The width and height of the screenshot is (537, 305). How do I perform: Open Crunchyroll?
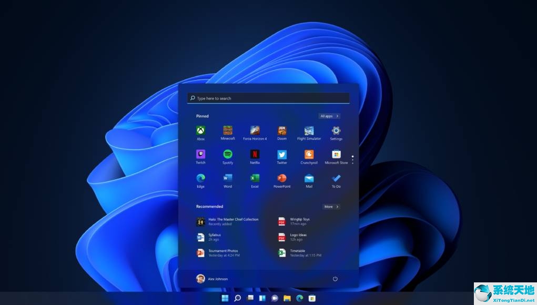coord(309,156)
